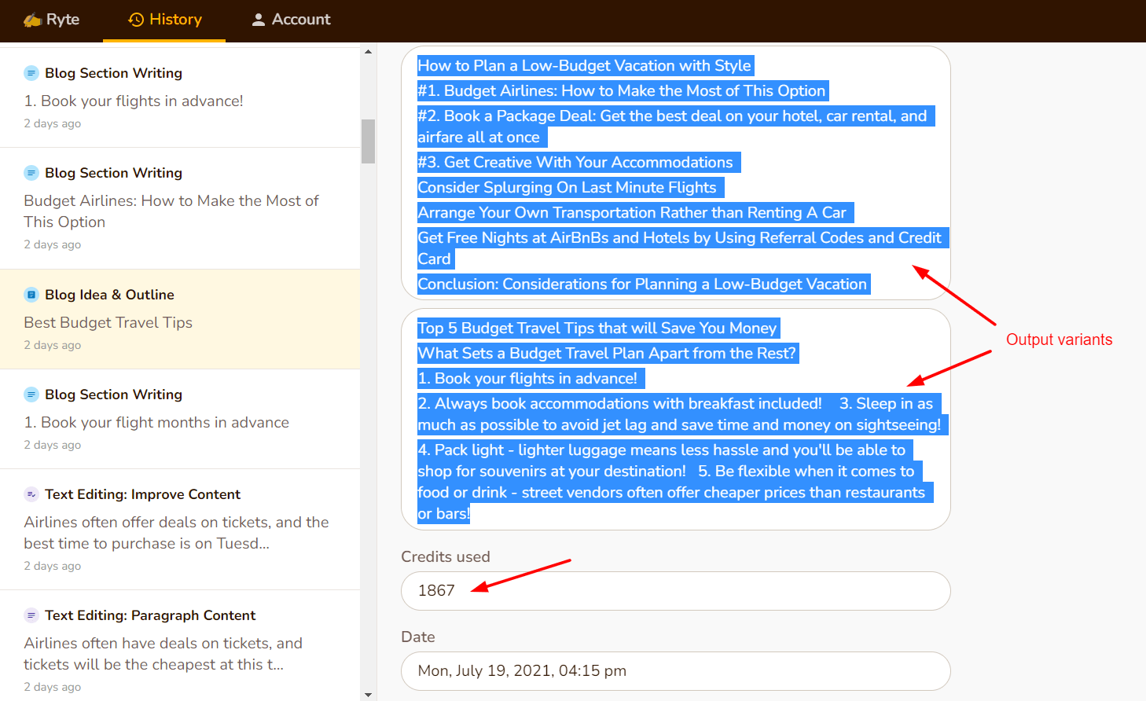Click icon of the Budget Airlines history entry
This screenshot has width=1146, height=701.
coord(31,173)
